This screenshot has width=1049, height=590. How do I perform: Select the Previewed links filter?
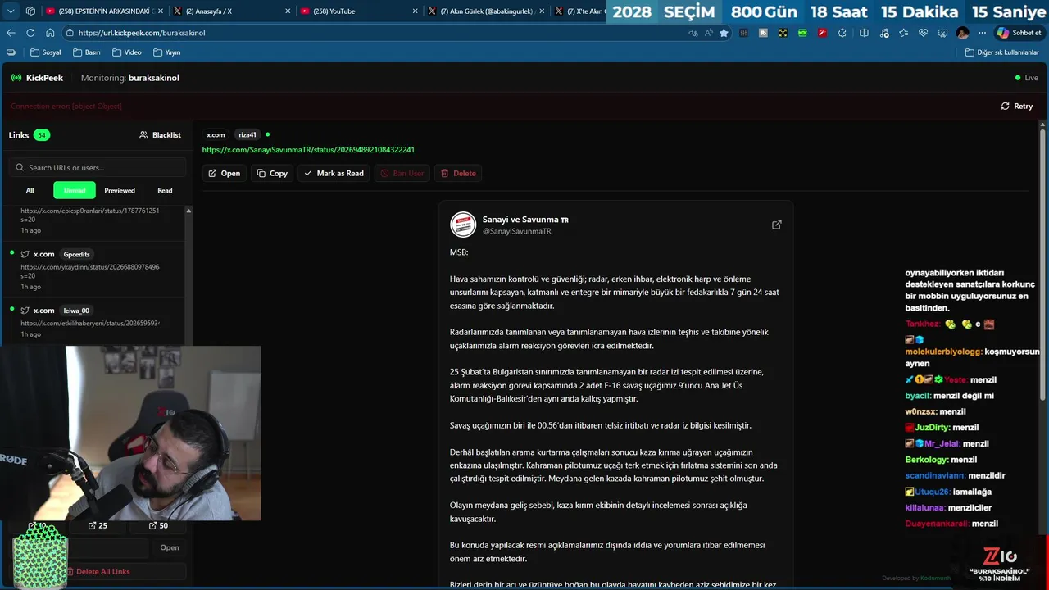click(x=120, y=190)
